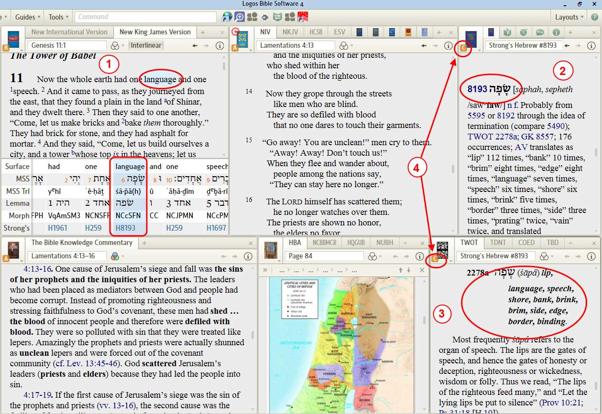Toggle the Interlinear ribbon button
Viewport: 602px width, 414px height.
(146, 46)
